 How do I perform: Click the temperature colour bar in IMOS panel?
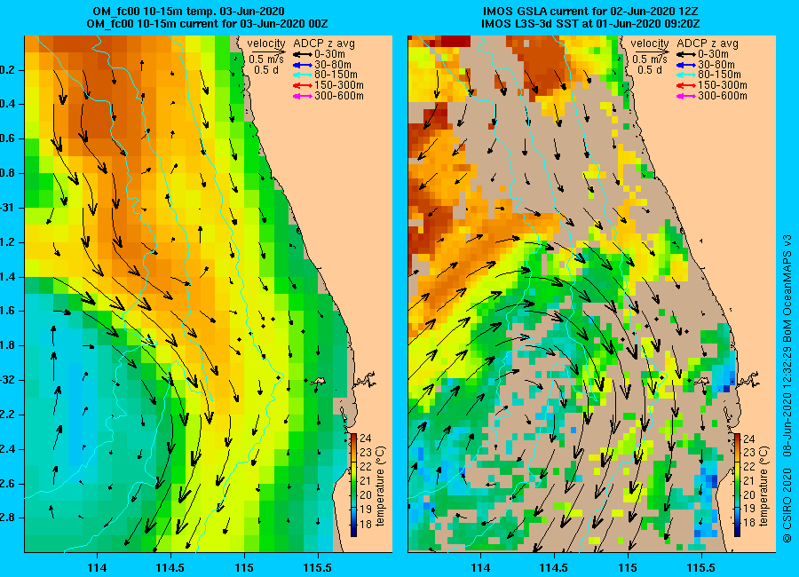737,485
